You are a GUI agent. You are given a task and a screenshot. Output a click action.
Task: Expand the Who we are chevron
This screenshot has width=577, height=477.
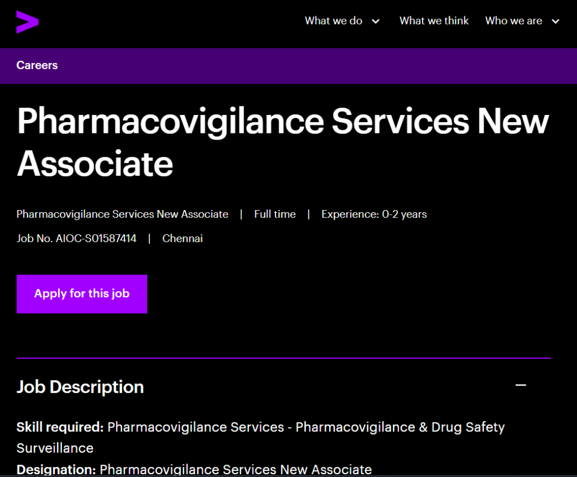[555, 22]
